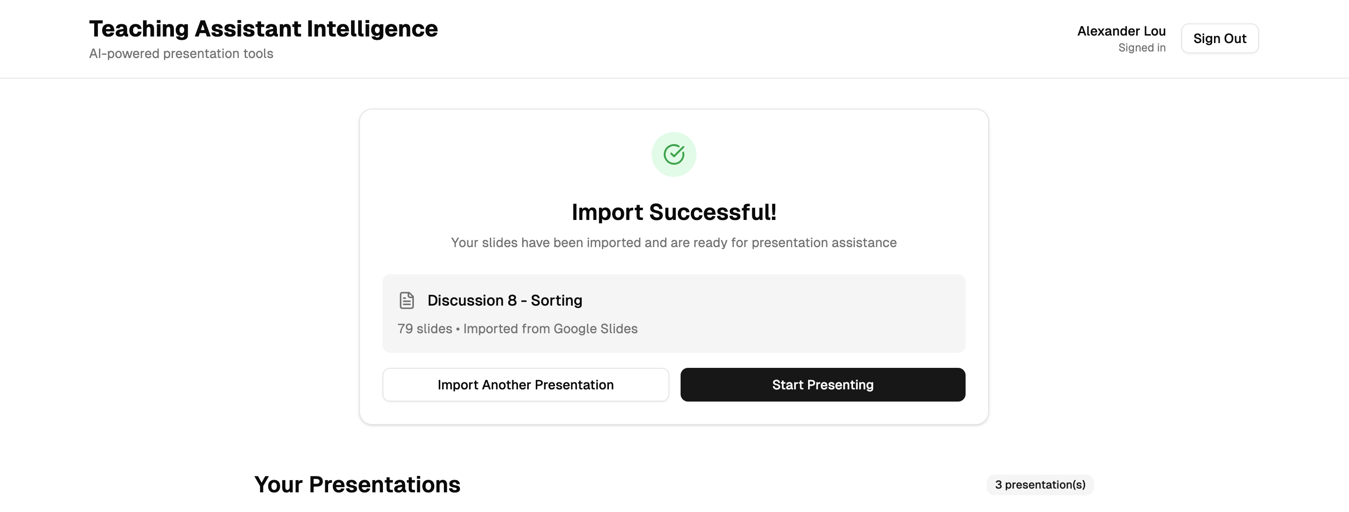
Task: Click the green checkmark success icon
Action: point(674,154)
